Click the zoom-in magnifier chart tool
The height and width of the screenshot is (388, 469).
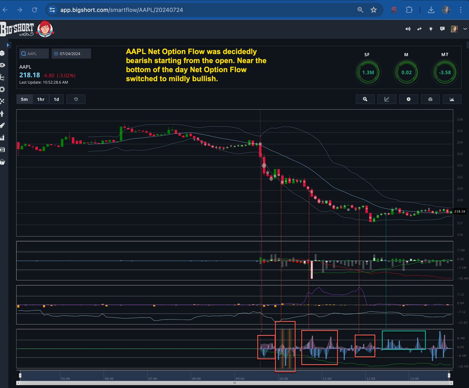coord(365,99)
